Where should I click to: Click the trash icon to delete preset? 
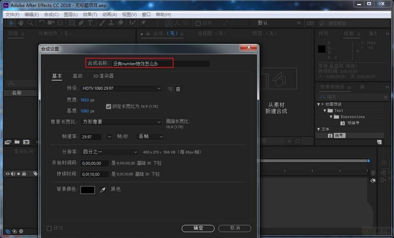click(x=178, y=89)
